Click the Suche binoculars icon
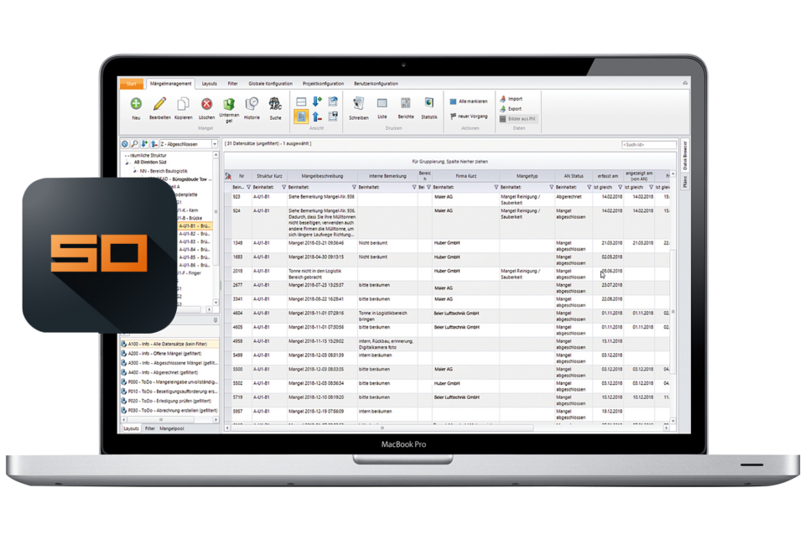 click(x=275, y=104)
